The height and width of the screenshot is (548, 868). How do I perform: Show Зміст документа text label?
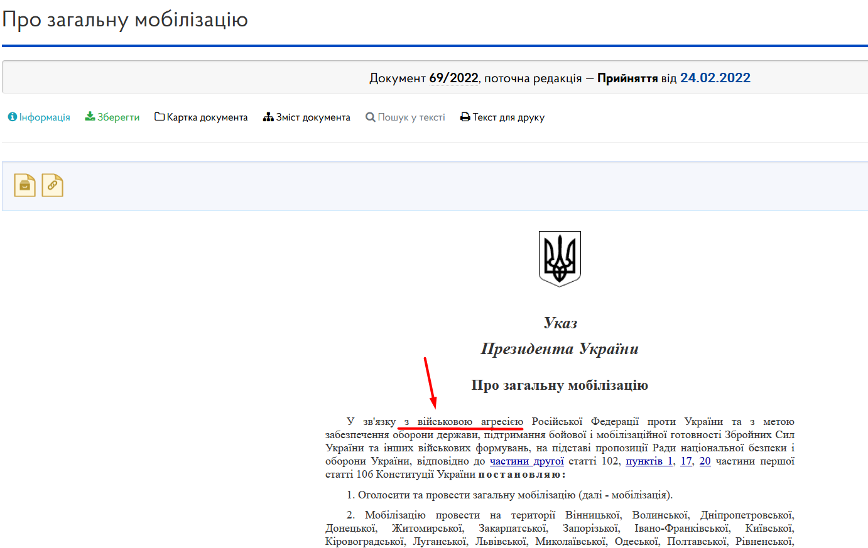[x=313, y=117]
